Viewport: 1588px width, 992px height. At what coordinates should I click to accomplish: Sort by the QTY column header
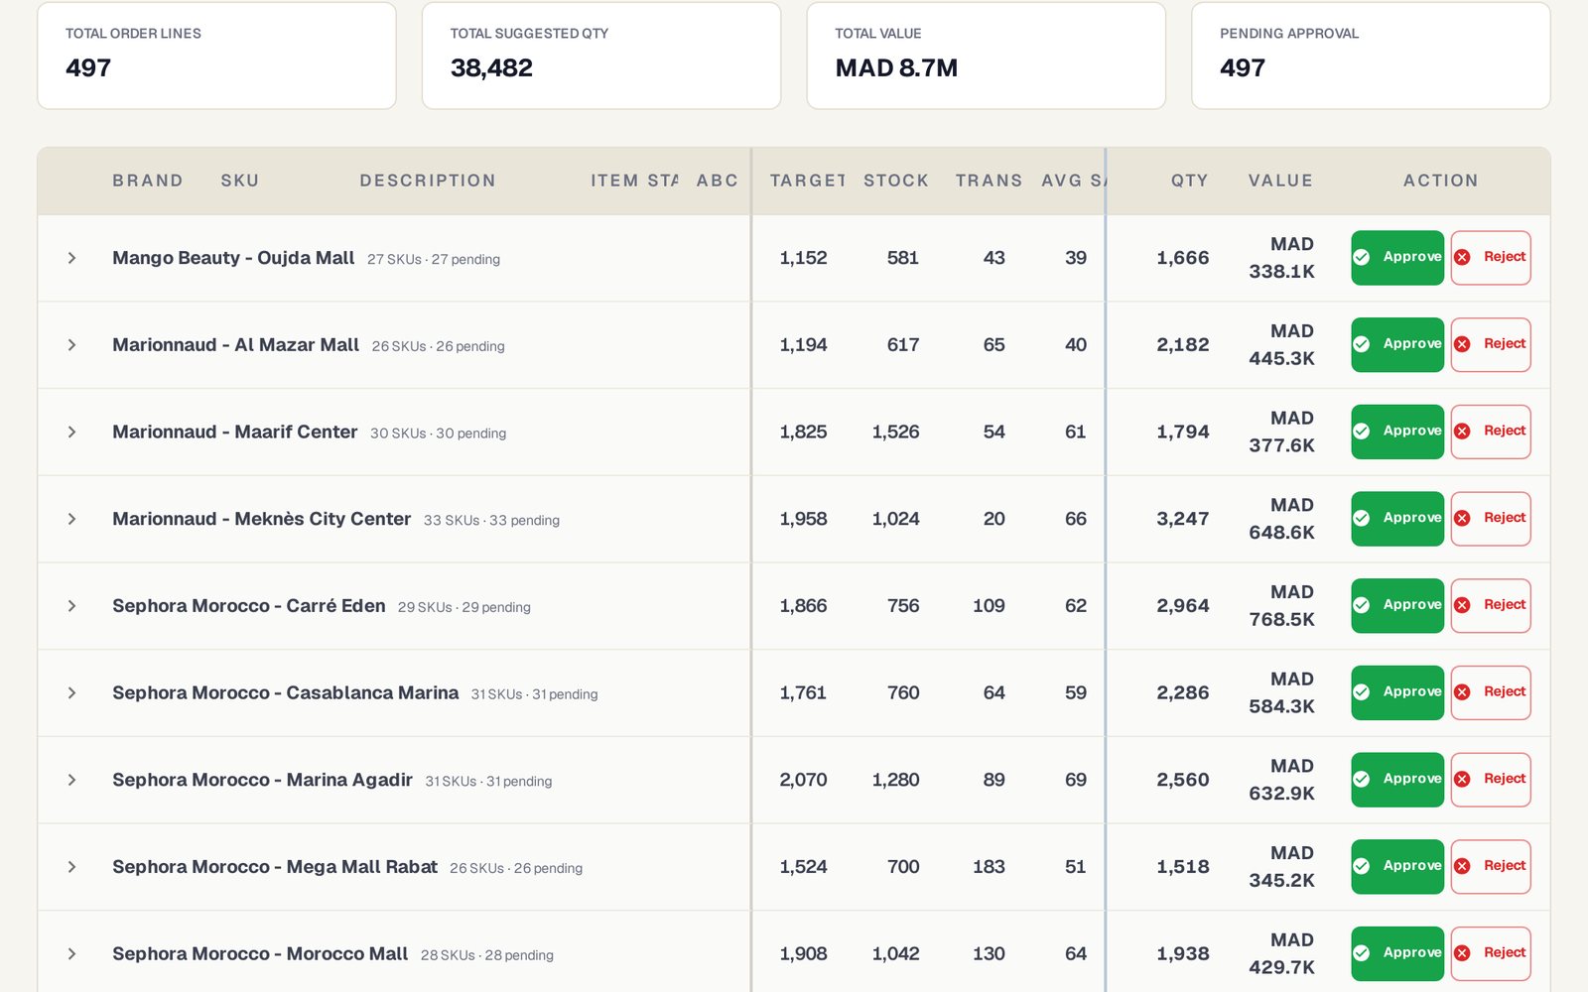tap(1189, 181)
